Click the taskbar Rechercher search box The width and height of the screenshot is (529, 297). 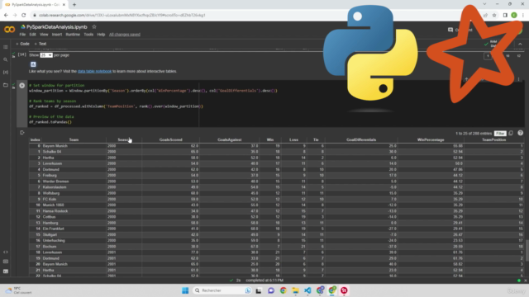click(x=222, y=290)
